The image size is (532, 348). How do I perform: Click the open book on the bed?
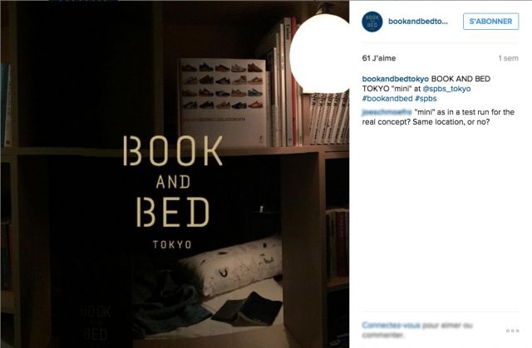pyautogui.click(x=247, y=309)
